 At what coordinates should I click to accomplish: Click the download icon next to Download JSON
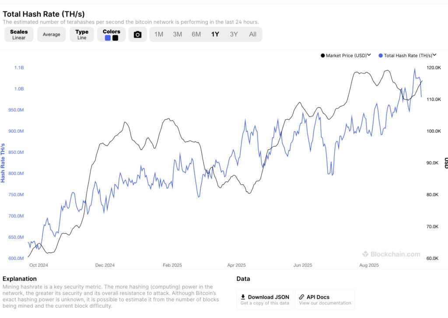click(243, 297)
